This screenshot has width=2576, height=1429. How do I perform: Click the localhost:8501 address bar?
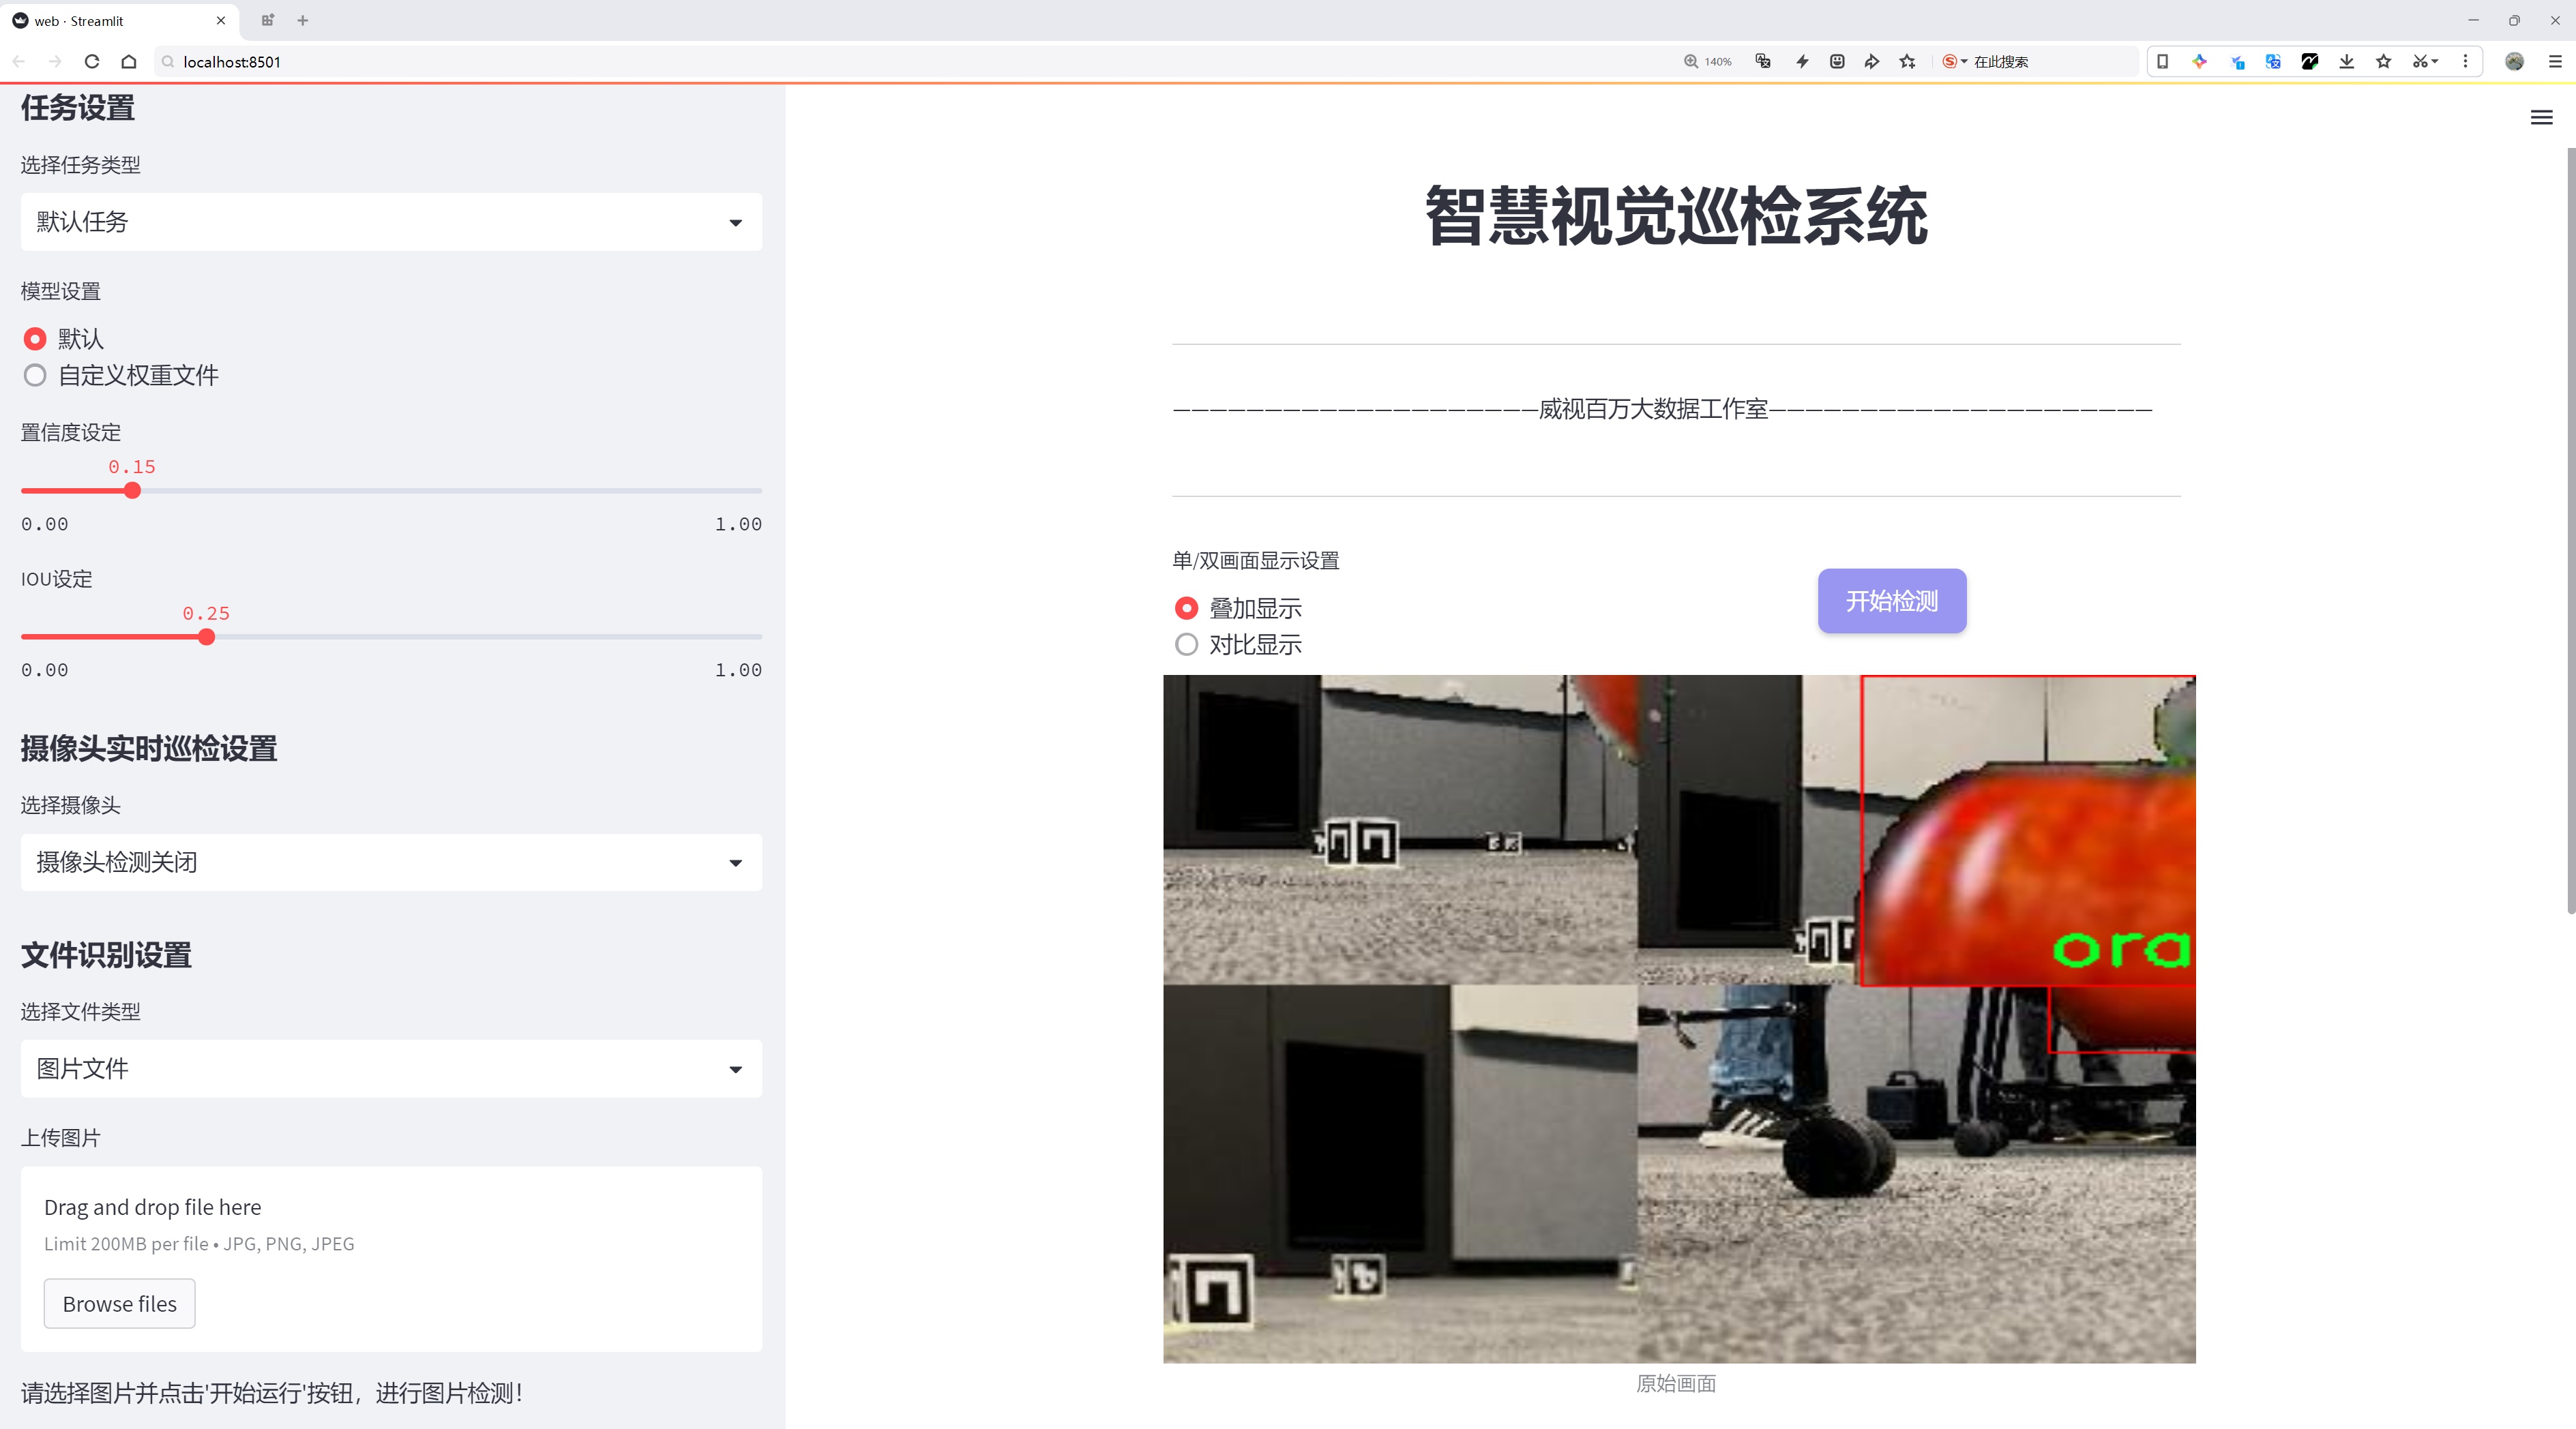[x=900, y=61]
